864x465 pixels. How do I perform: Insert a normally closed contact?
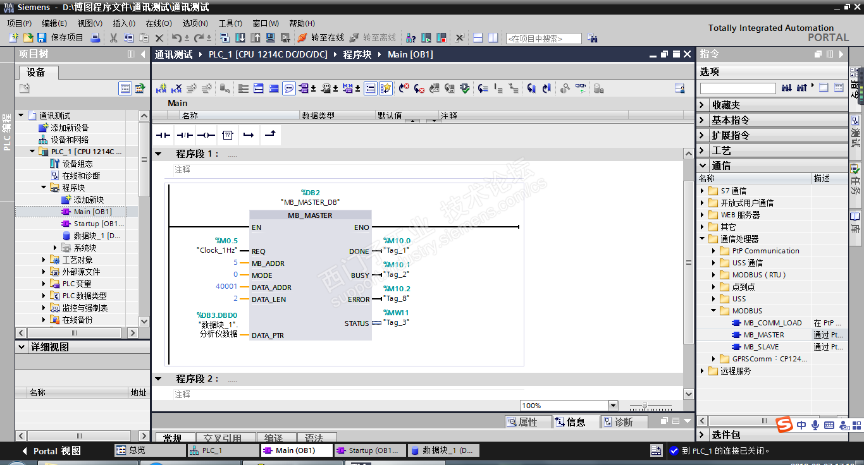coord(185,135)
